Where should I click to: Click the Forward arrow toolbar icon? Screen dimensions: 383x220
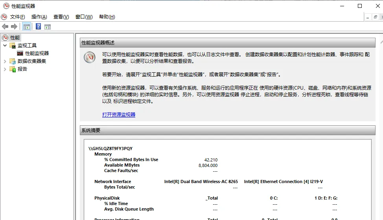pyautogui.click(x=14, y=27)
